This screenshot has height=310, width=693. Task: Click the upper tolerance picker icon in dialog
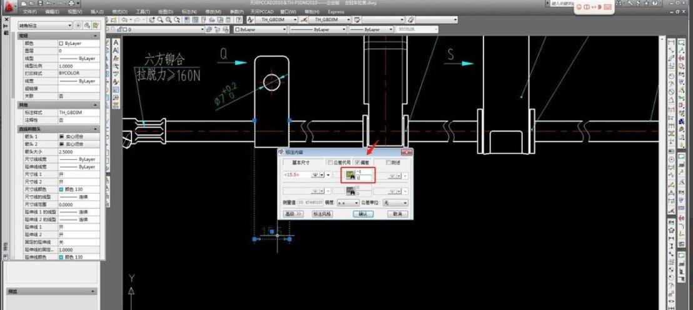click(x=350, y=176)
